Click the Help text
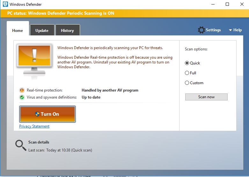Viewport: 249px width, 177px height. coord(238,30)
